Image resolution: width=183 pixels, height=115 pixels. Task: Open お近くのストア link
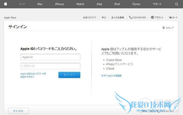click(x=90, y=17)
